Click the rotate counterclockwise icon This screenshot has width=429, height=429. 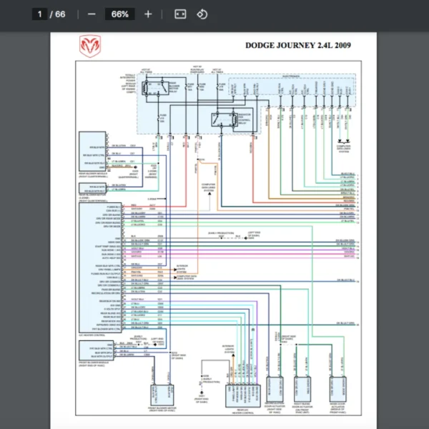pos(202,14)
